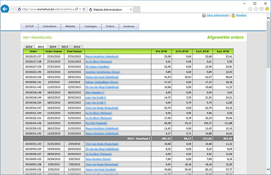
Task: Show orders for the 2014 tab
Action: point(53,47)
